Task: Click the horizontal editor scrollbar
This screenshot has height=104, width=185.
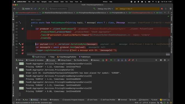Action: pyautogui.click(x=69, y=55)
